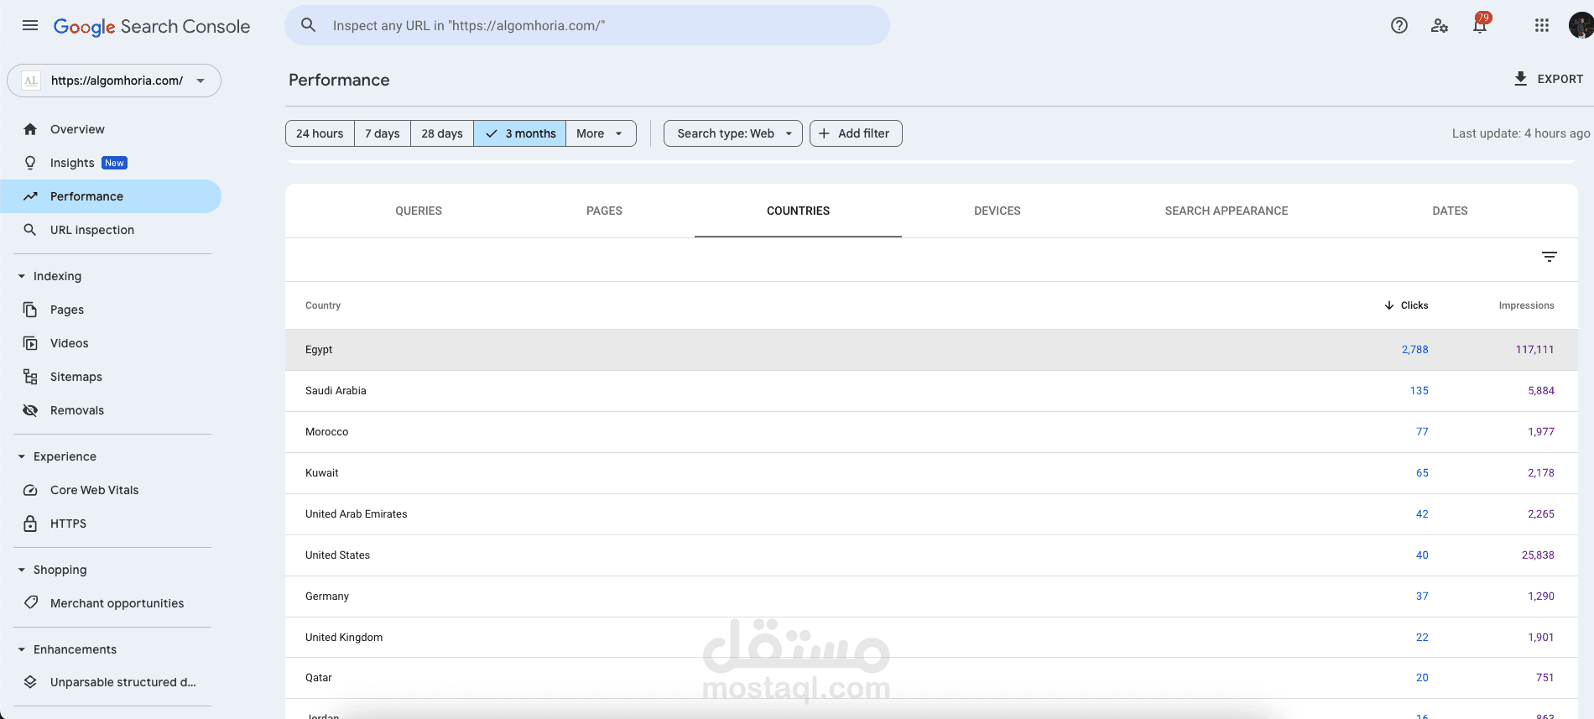
Task: Select the Morocco country row
Action: pyautogui.click(x=931, y=432)
